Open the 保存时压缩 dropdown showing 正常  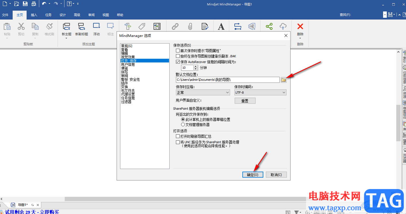pos(203,93)
